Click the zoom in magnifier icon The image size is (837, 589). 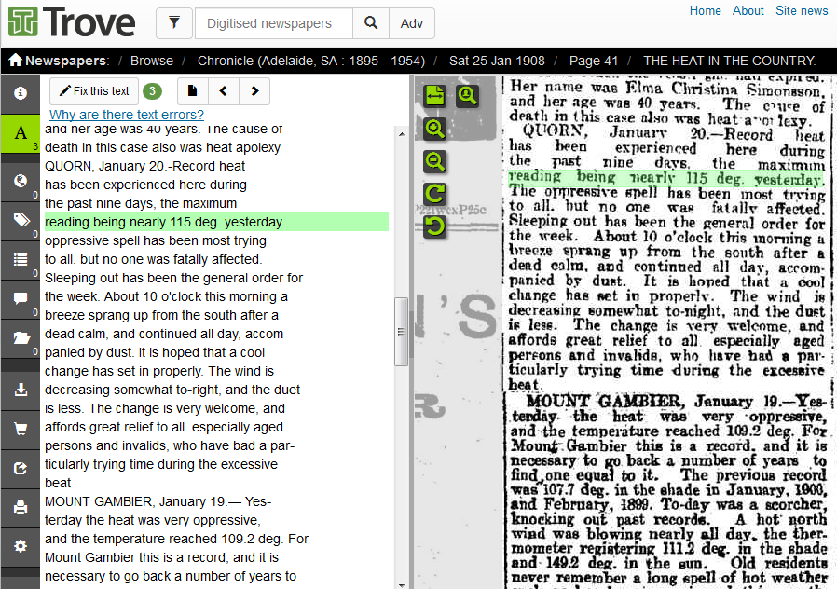click(x=434, y=129)
